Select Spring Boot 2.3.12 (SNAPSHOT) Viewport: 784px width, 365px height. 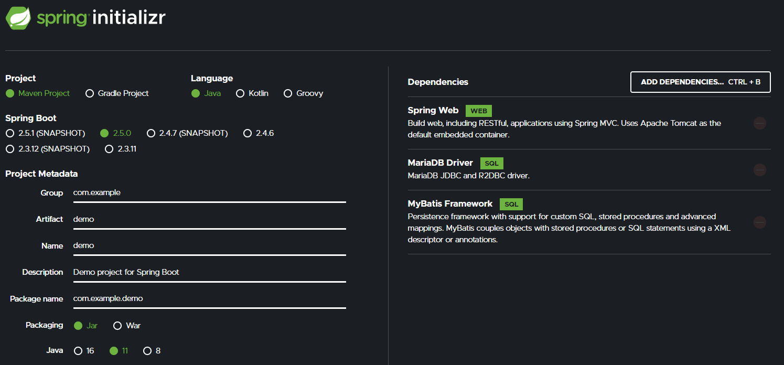47,149
